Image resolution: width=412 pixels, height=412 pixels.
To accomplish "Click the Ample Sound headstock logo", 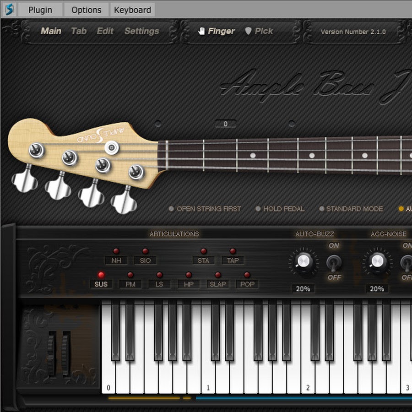I will (101, 135).
